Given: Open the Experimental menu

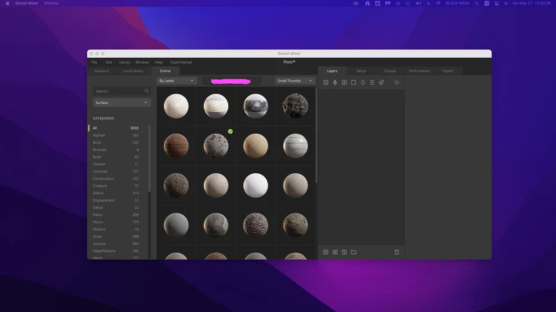Looking at the screenshot, I should pos(181,62).
